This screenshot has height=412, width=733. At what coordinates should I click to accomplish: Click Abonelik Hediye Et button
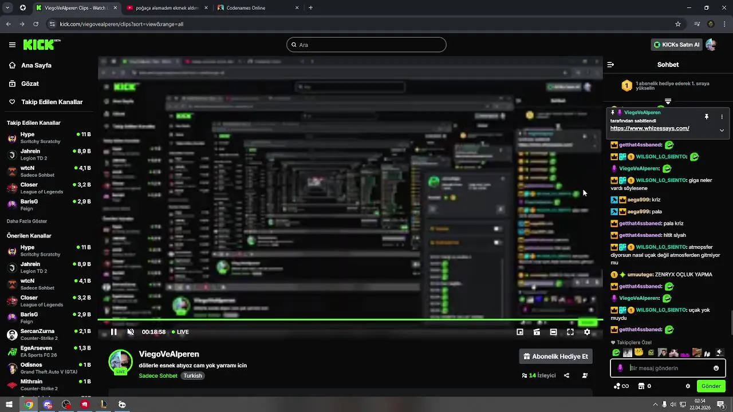555,356
